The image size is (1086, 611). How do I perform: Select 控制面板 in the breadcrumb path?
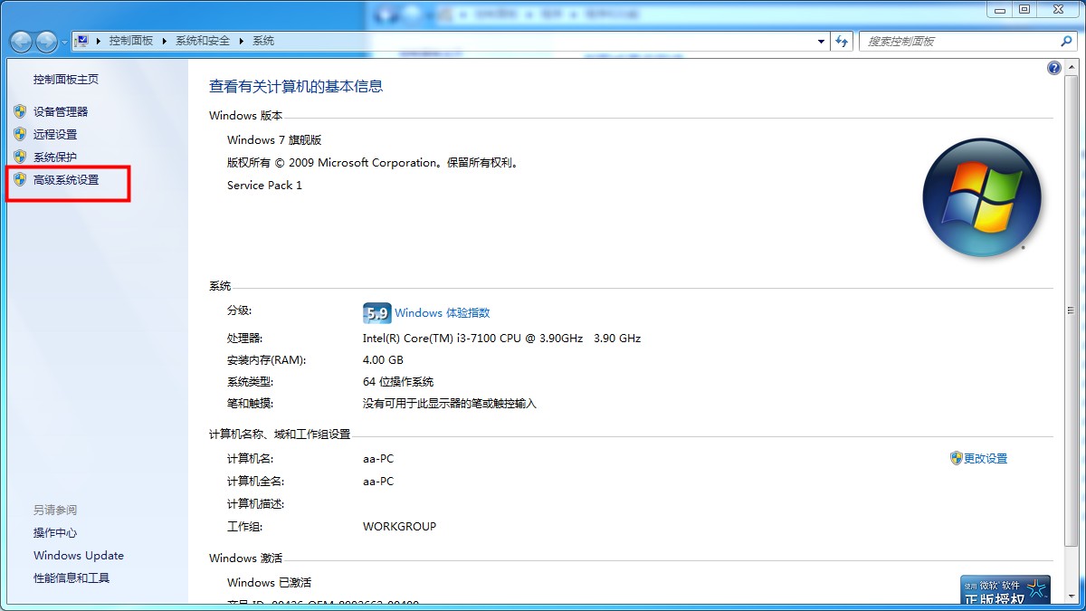[131, 41]
